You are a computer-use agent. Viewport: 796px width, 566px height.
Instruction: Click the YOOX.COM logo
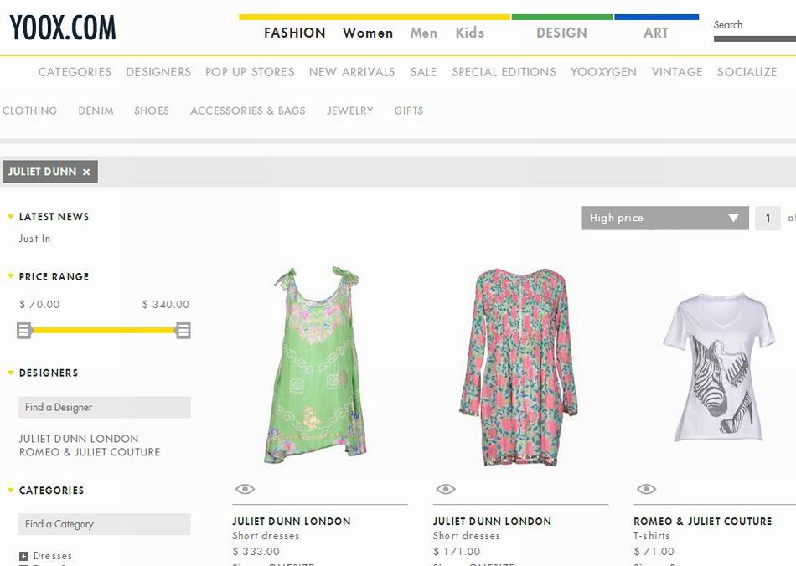pyautogui.click(x=63, y=28)
